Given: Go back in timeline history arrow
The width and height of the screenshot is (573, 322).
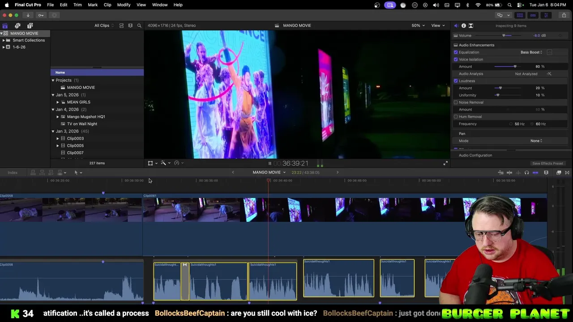Looking at the screenshot, I should 233,173.
